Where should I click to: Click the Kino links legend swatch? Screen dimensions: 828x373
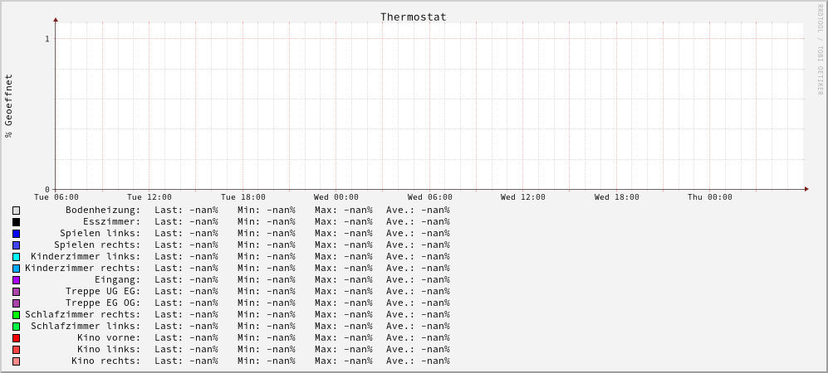(x=16, y=350)
